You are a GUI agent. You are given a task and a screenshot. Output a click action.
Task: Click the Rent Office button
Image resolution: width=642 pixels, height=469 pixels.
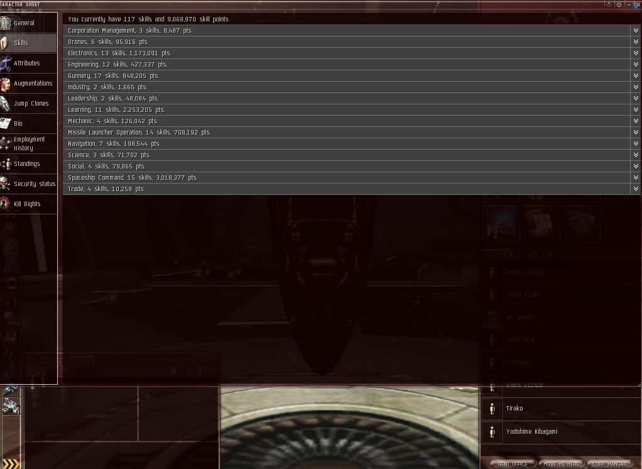click(x=512, y=464)
